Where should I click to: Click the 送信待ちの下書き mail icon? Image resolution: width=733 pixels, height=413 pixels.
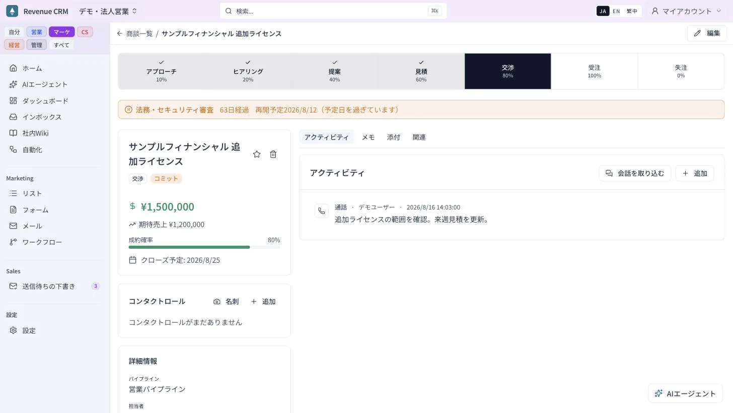[x=13, y=286]
